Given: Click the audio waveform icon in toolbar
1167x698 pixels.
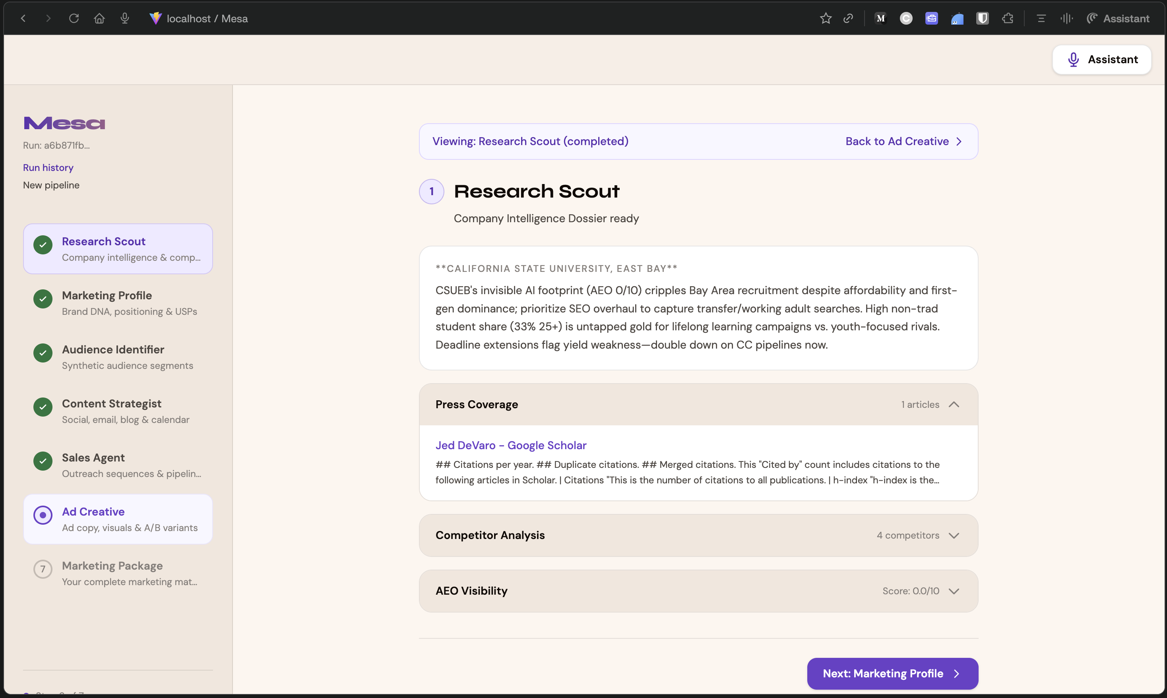Looking at the screenshot, I should coord(1066,18).
